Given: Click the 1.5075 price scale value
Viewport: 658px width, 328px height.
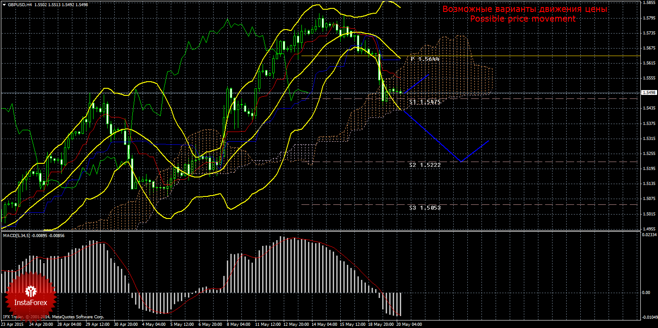Looking at the screenshot, I should (x=648, y=199).
